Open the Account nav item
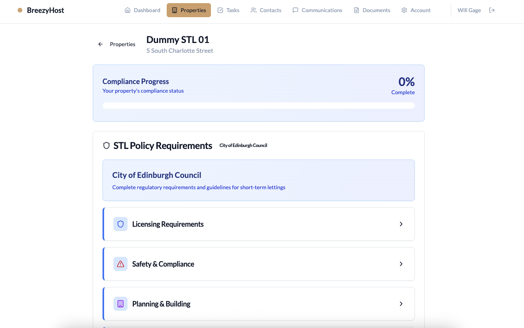Viewport: 524px width, 328px height. [416, 10]
